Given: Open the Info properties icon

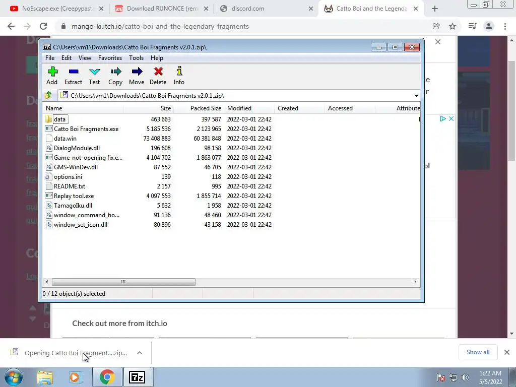Looking at the screenshot, I should tap(179, 71).
